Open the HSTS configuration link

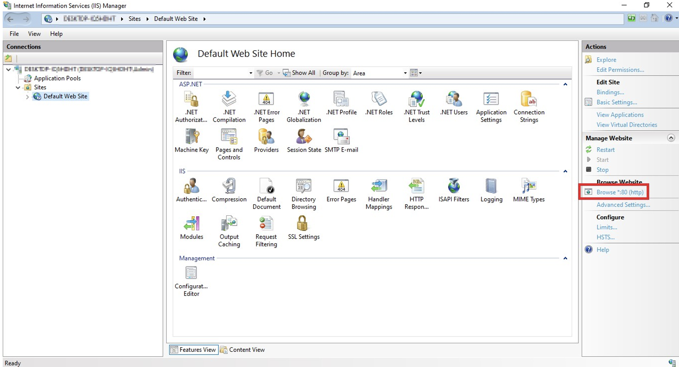point(605,237)
